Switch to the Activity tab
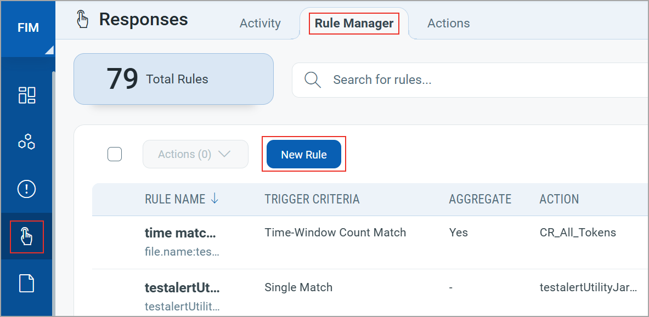This screenshot has width=649, height=317. pos(260,23)
